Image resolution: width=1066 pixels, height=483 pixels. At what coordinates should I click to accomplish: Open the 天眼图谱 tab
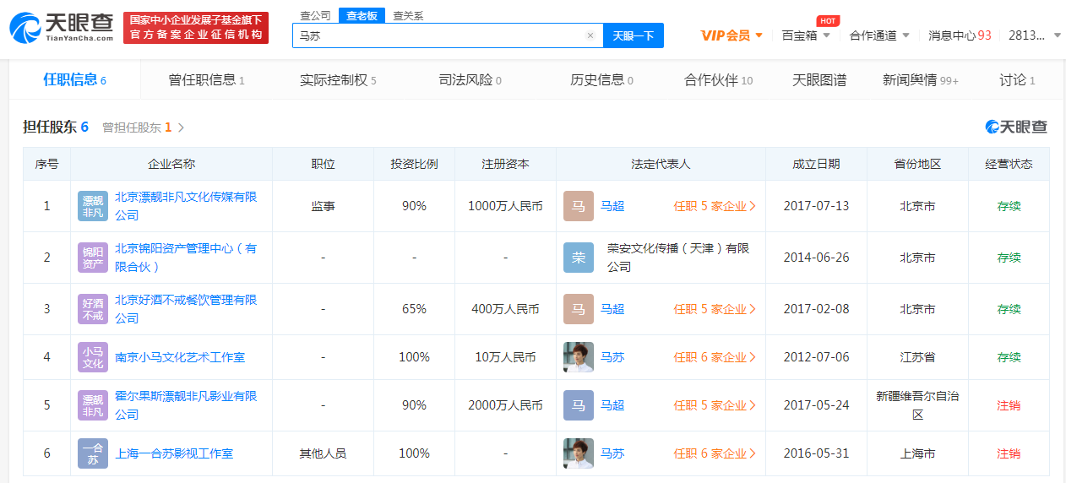(819, 80)
